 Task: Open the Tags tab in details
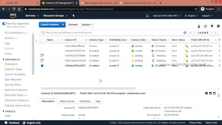coord(98,101)
